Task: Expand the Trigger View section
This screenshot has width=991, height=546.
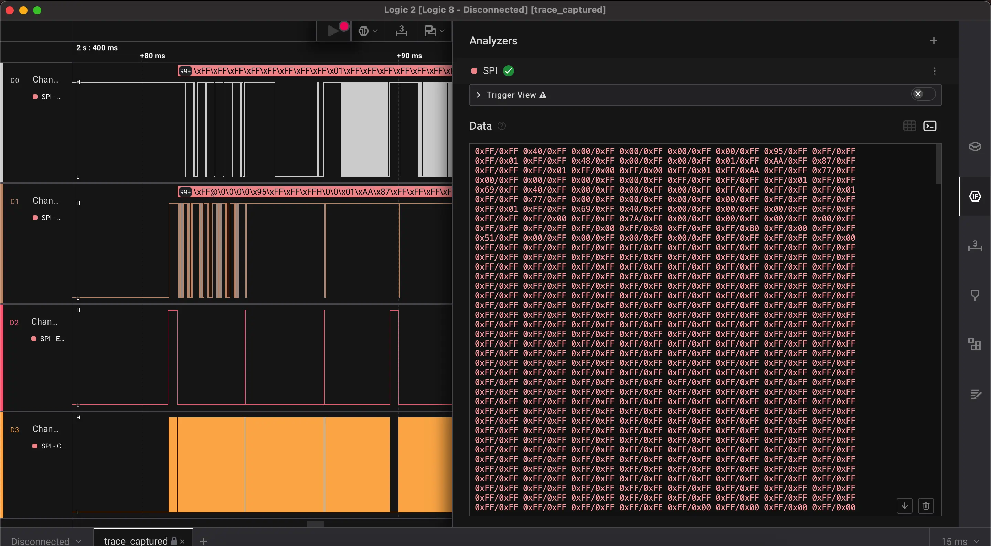Action: [479, 95]
